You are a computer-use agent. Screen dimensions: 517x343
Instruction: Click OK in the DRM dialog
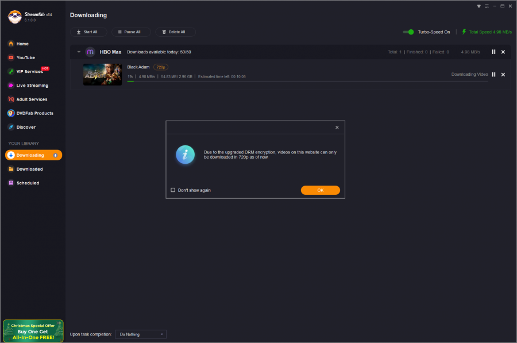(320, 190)
